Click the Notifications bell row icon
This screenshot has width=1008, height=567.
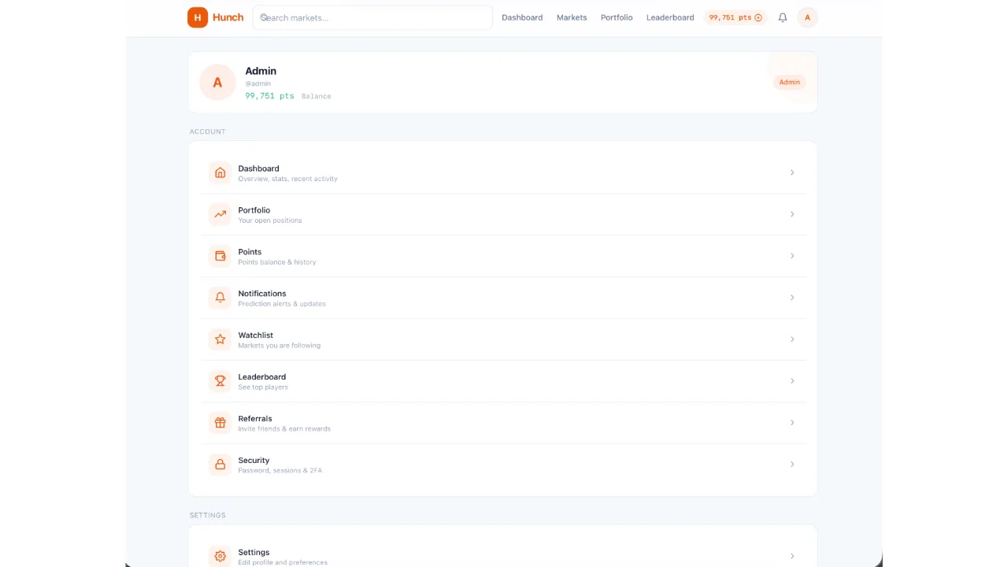coord(220,298)
